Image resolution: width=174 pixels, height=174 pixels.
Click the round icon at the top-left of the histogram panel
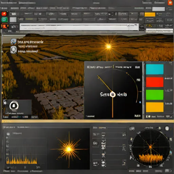tap(8, 134)
